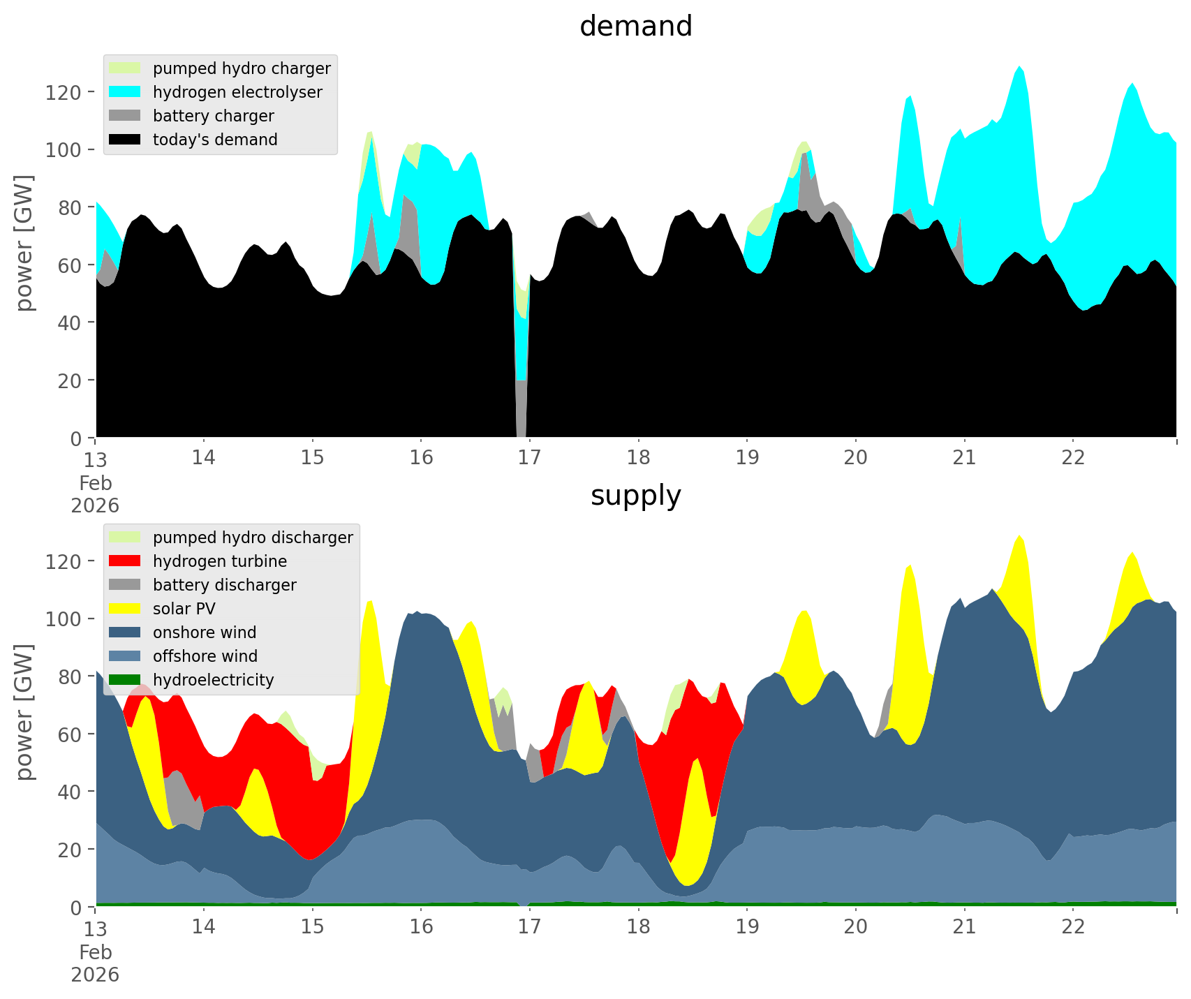
Task: Click the cyan hydrogen electrolyser legend swatch
Action: [x=125, y=92]
